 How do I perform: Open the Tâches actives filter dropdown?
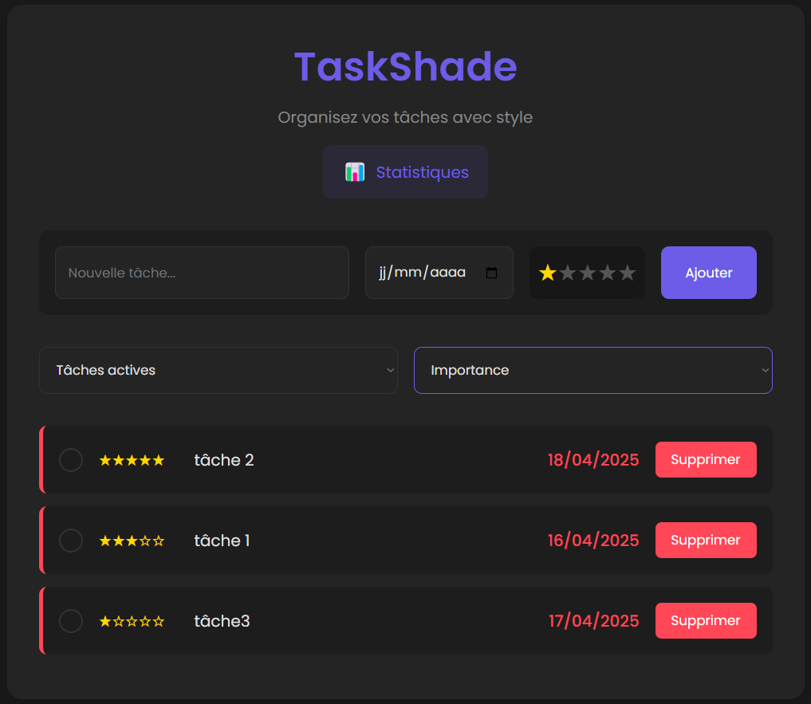pos(218,370)
